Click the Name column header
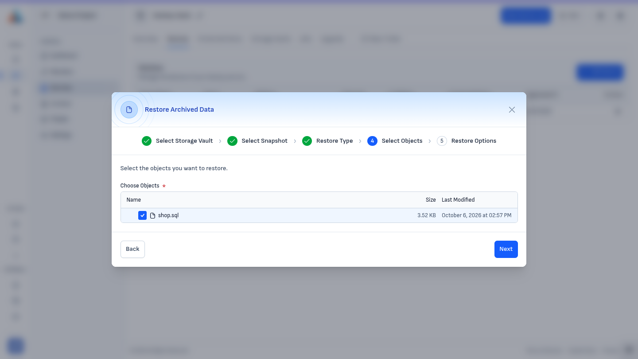 (134, 200)
